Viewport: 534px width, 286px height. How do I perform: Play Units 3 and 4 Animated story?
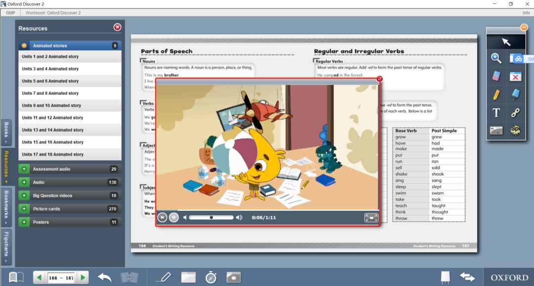pos(70,69)
